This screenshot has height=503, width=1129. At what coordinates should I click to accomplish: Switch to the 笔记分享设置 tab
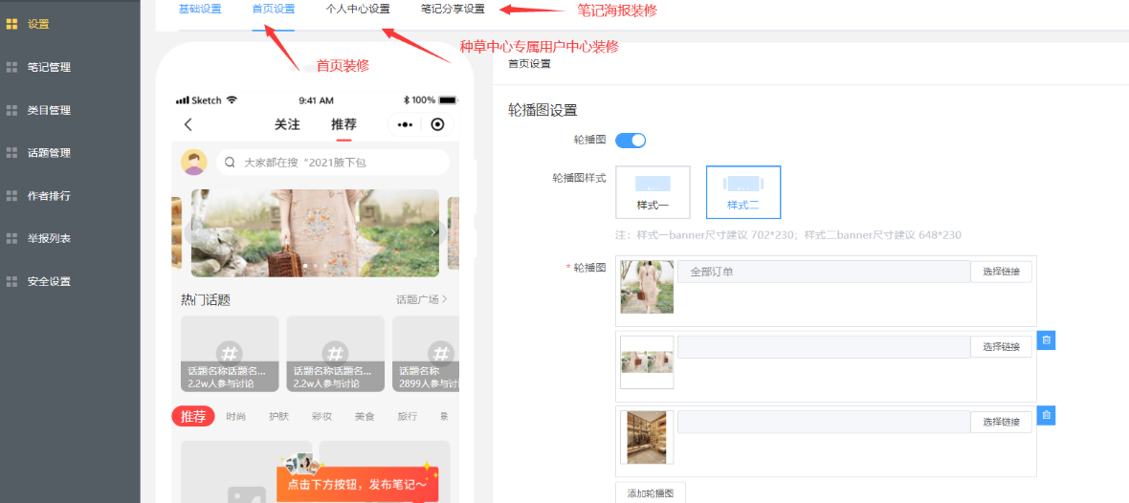(453, 10)
